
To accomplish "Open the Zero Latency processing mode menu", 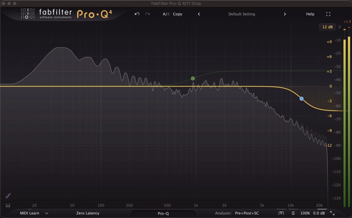I will pos(88,213).
